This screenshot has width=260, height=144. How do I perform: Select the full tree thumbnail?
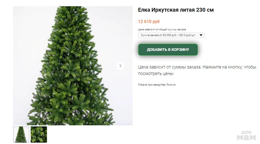(21, 135)
